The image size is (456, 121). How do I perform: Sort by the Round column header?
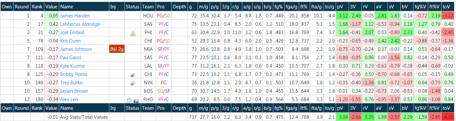tap(22, 7)
